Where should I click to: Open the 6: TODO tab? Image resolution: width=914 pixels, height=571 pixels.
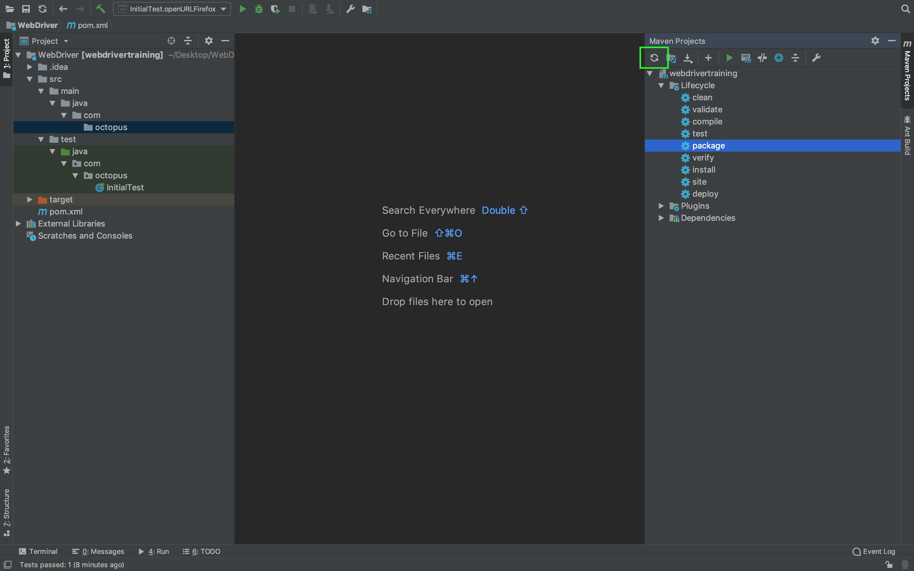click(202, 551)
